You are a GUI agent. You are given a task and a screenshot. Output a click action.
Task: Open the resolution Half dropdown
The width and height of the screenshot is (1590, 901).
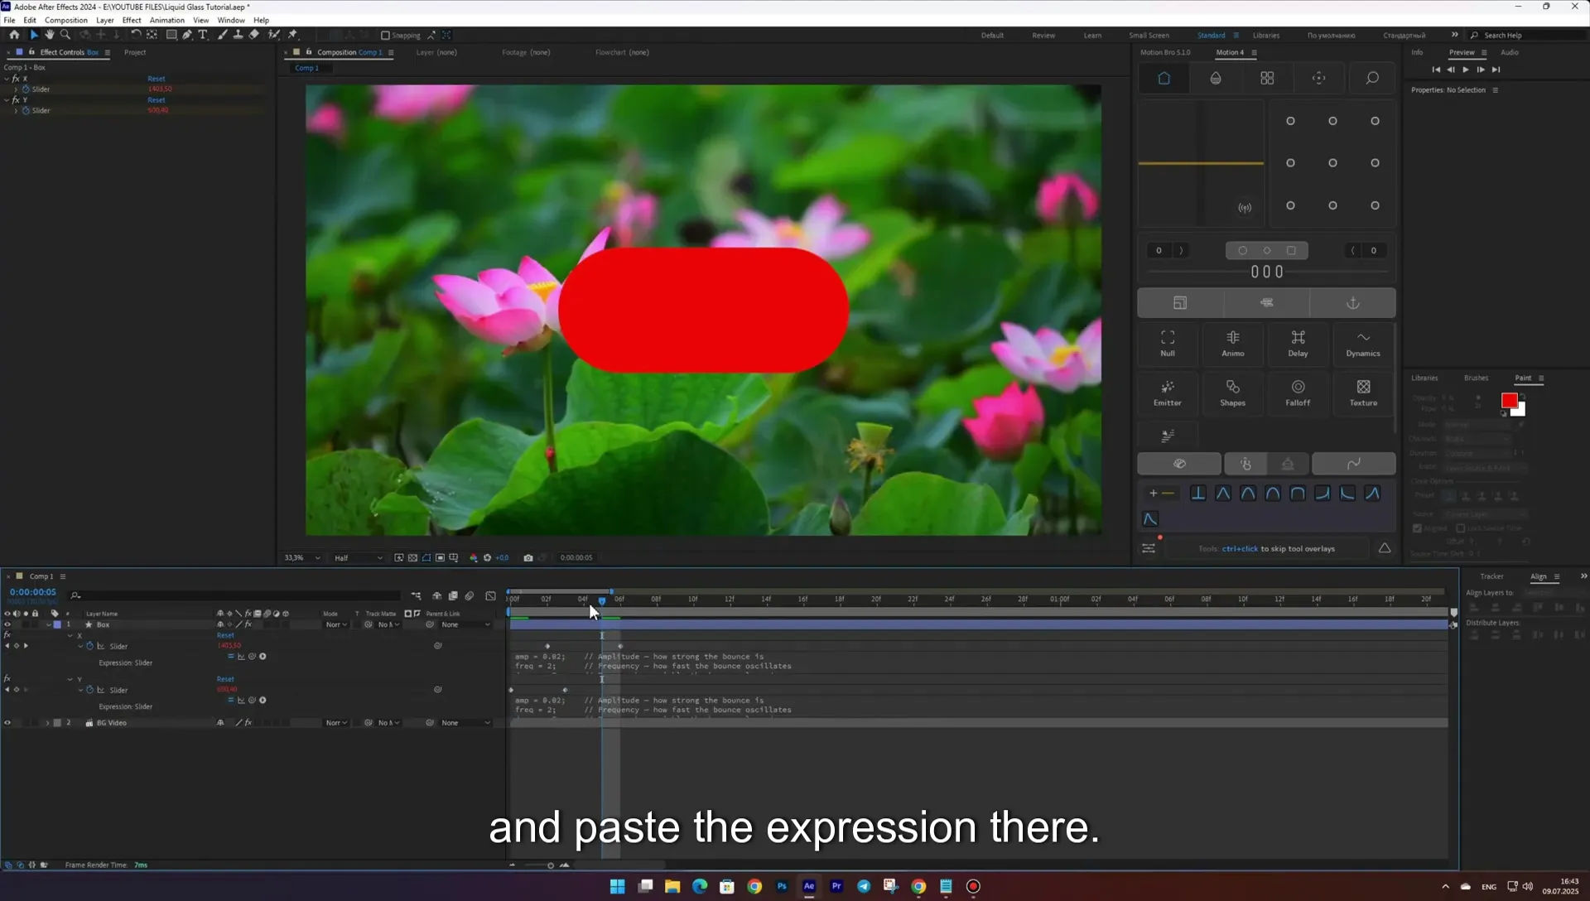359,557
